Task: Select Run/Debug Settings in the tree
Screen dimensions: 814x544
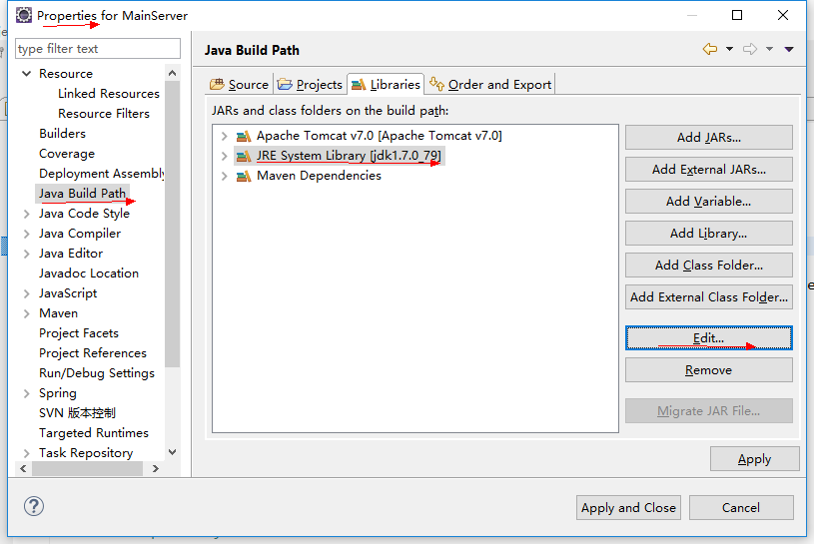Action: (97, 373)
